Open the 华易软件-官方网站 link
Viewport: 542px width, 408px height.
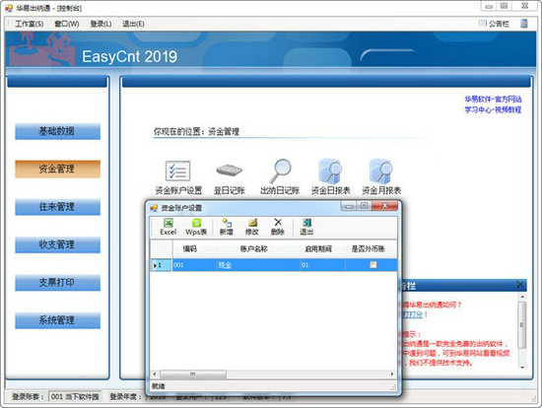tap(493, 100)
